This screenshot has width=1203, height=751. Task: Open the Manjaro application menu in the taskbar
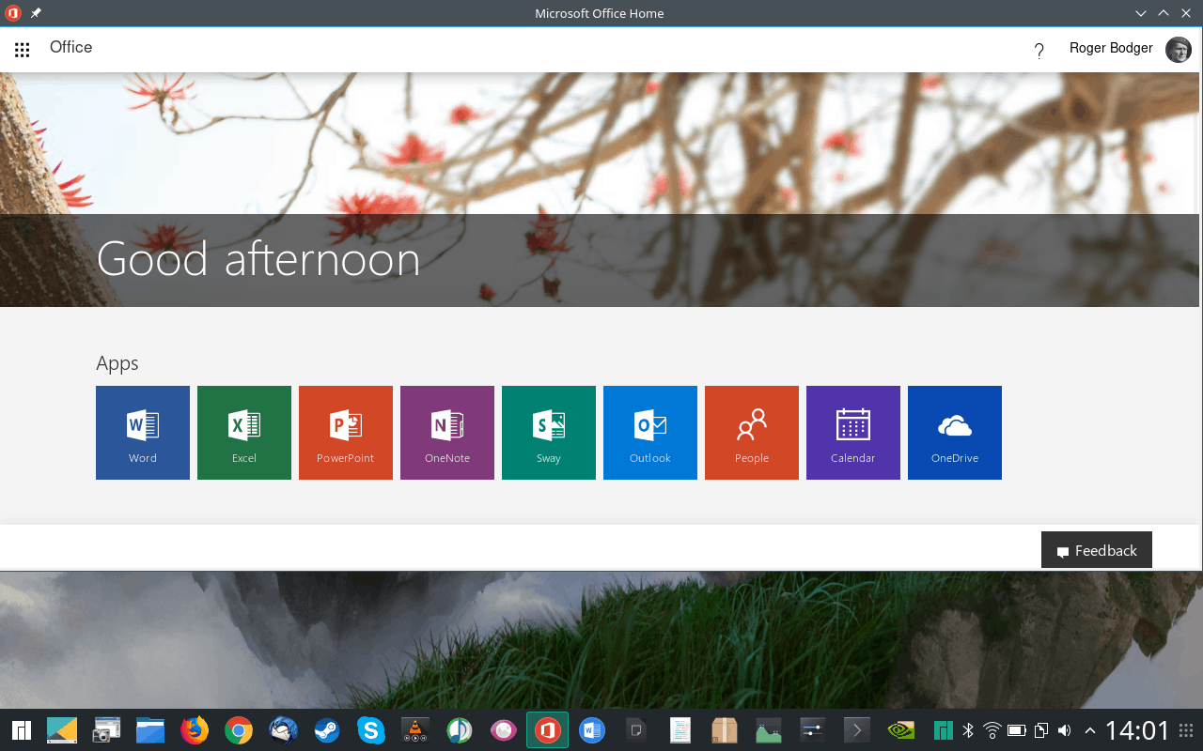pyautogui.click(x=22, y=730)
